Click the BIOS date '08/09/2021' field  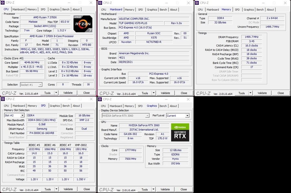[x=154, y=62]
